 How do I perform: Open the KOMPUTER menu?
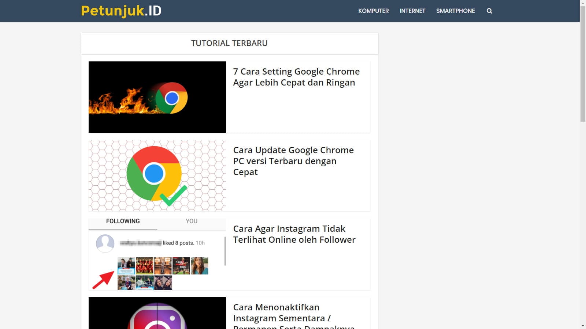[x=373, y=11]
